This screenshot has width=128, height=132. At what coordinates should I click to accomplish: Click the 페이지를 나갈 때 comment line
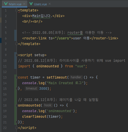58,100
